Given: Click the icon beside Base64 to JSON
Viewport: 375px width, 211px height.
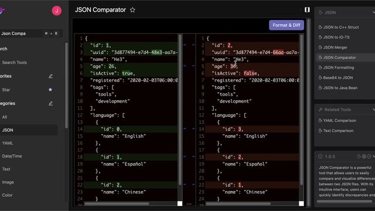Looking at the screenshot, I should click(x=320, y=77).
